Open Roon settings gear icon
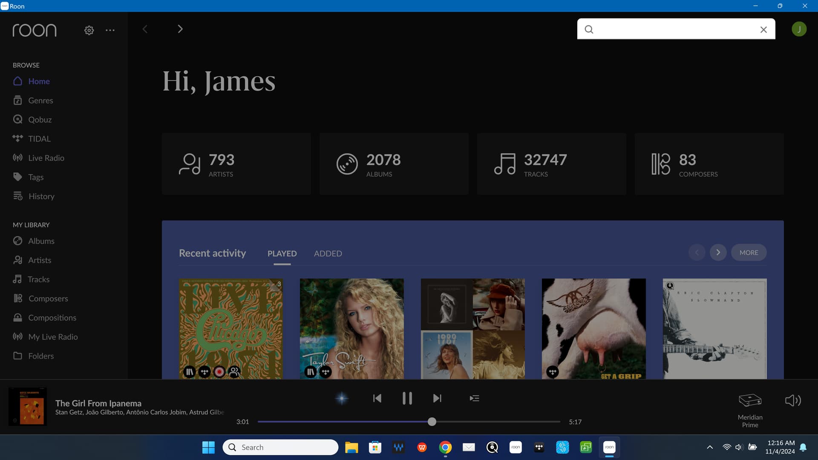 pyautogui.click(x=89, y=30)
